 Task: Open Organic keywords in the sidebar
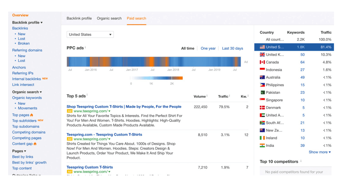[x=27, y=98]
